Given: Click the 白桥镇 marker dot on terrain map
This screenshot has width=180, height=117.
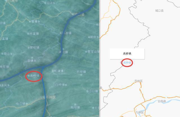Looking at the screenshot, I should tap(66, 85).
